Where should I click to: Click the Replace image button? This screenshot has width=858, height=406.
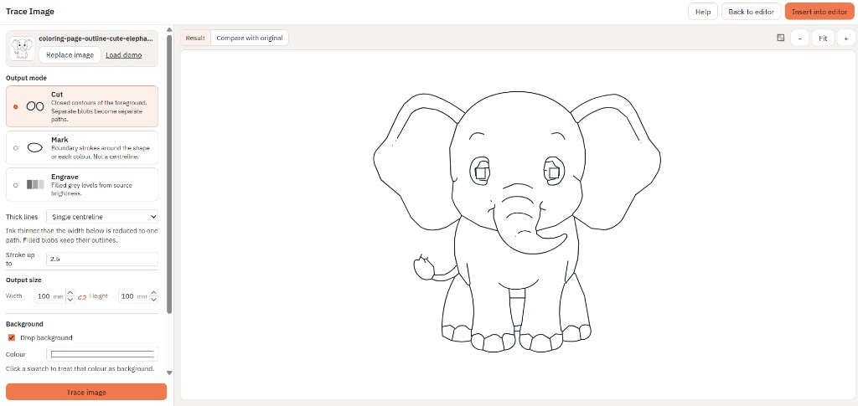click(70, 54)
